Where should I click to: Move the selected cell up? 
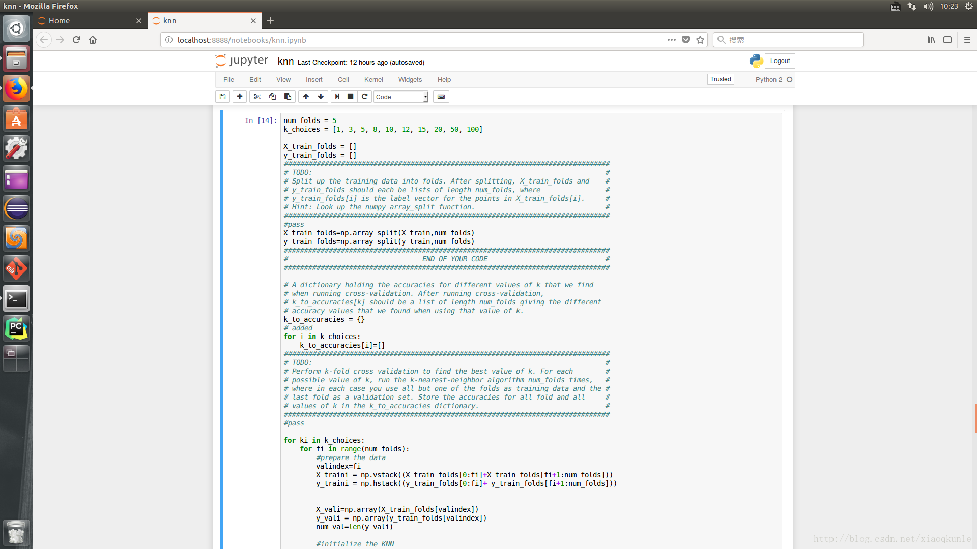[306, 97]
